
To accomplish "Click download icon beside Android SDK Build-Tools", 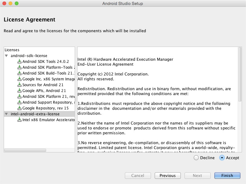I will [19, 73].
